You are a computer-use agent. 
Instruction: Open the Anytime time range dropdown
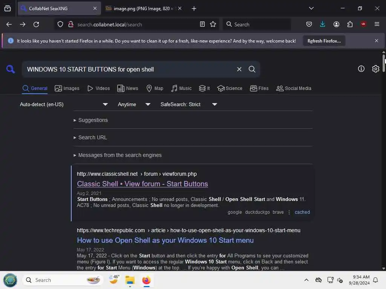[x=134, y=105]
